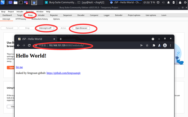This screenshot has width=188, height=117.
Task: Click the Forward button
Action: [9, 28]
